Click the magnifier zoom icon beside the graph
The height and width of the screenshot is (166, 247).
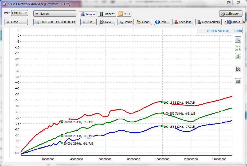(x=238, y=40)
